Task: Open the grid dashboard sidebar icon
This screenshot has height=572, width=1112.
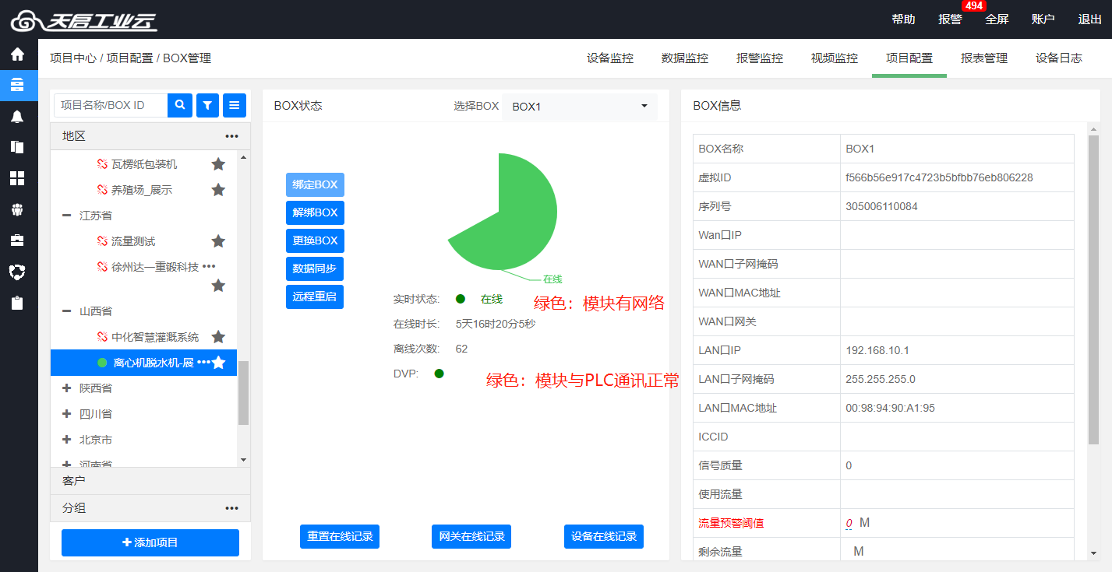Action: (17, 178)
